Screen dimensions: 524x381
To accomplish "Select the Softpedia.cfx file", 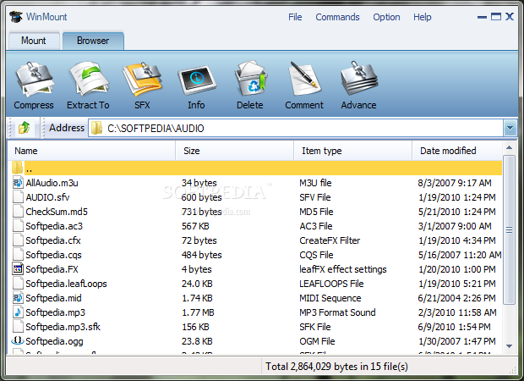I will coord(53,240).
